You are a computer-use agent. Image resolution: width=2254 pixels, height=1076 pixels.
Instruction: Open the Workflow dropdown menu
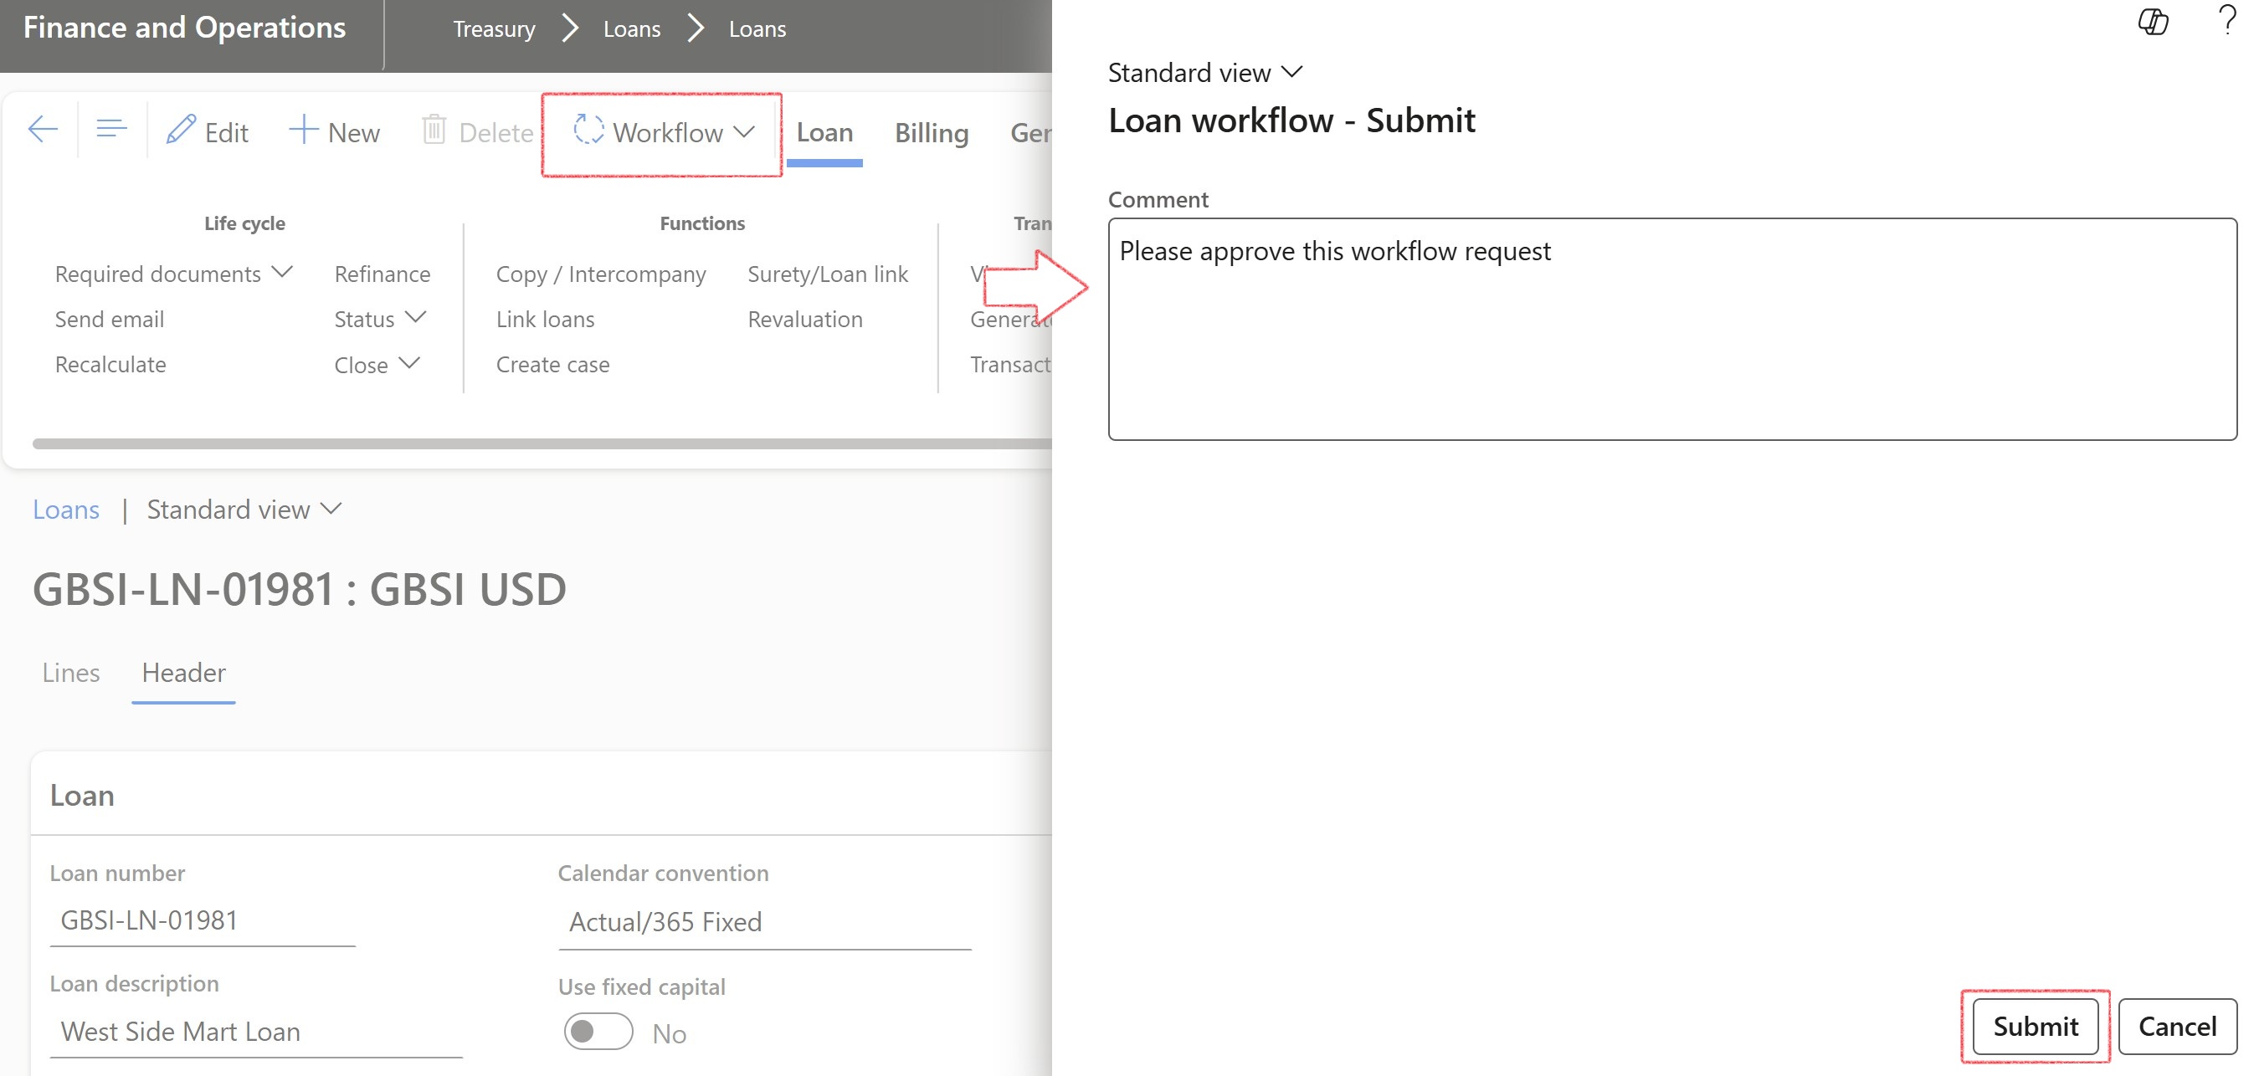tap(663, 132)
